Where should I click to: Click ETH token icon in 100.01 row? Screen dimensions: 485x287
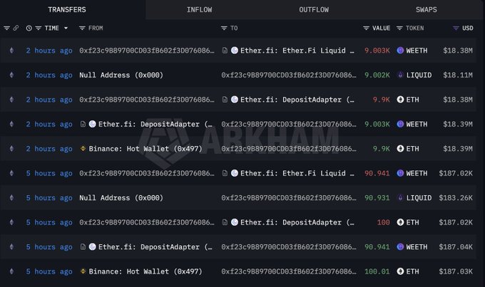click(x=400, y=271)
